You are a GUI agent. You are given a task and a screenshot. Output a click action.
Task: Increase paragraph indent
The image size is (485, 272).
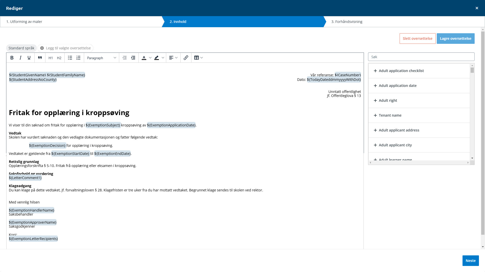tap(133, 58)
